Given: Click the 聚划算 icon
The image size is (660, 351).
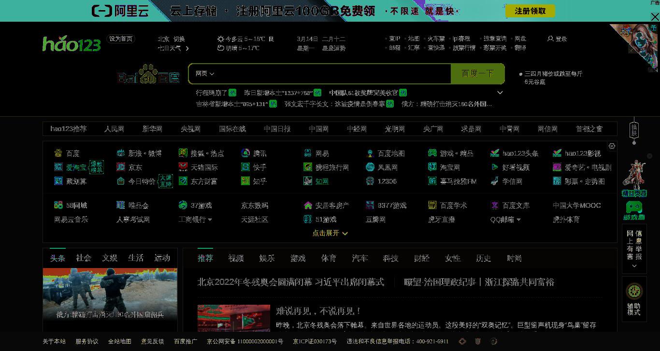Looking at the screenshot, I should (58, 181).
